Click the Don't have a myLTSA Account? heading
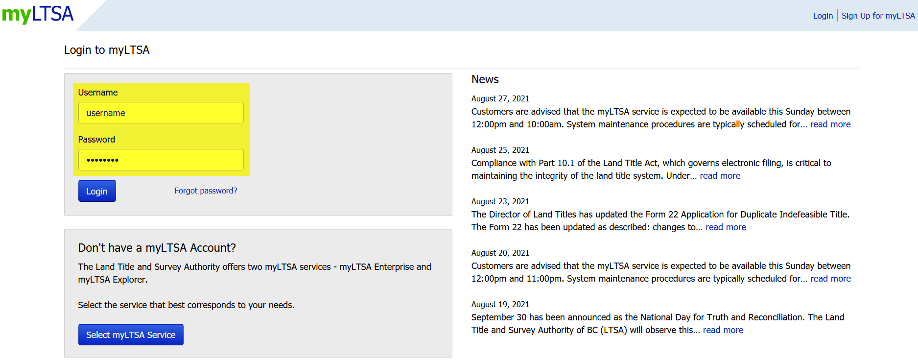Viewport: 918px width, 361px height. coord(157,248)
